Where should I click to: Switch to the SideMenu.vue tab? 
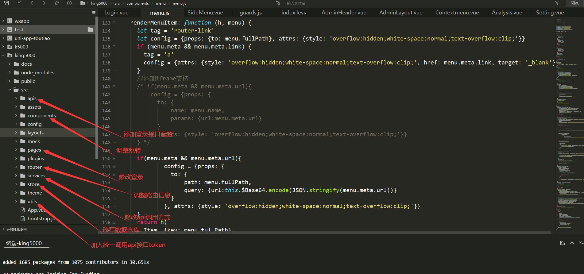(205, 13)
